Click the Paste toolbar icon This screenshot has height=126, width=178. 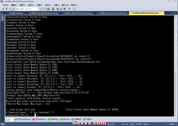45,9
